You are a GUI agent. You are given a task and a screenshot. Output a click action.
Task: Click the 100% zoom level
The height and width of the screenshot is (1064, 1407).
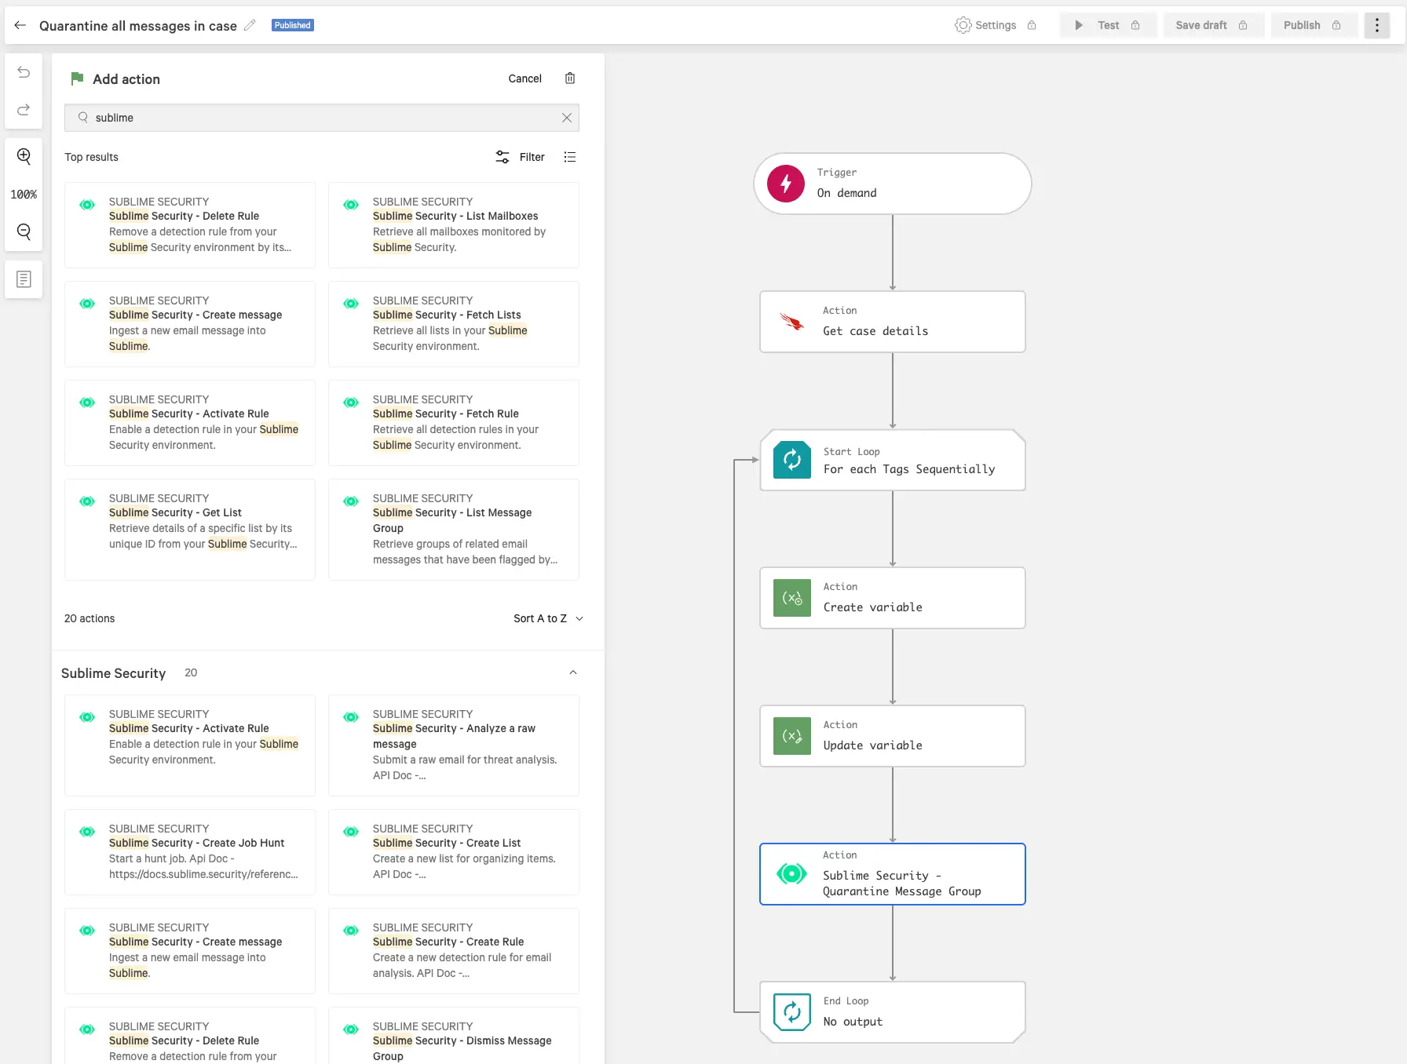pyautogui.click(x=24, y=195)
